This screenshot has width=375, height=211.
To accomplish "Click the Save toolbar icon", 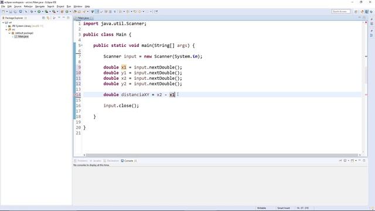I will pyautogui.click(x=11, y=12).
